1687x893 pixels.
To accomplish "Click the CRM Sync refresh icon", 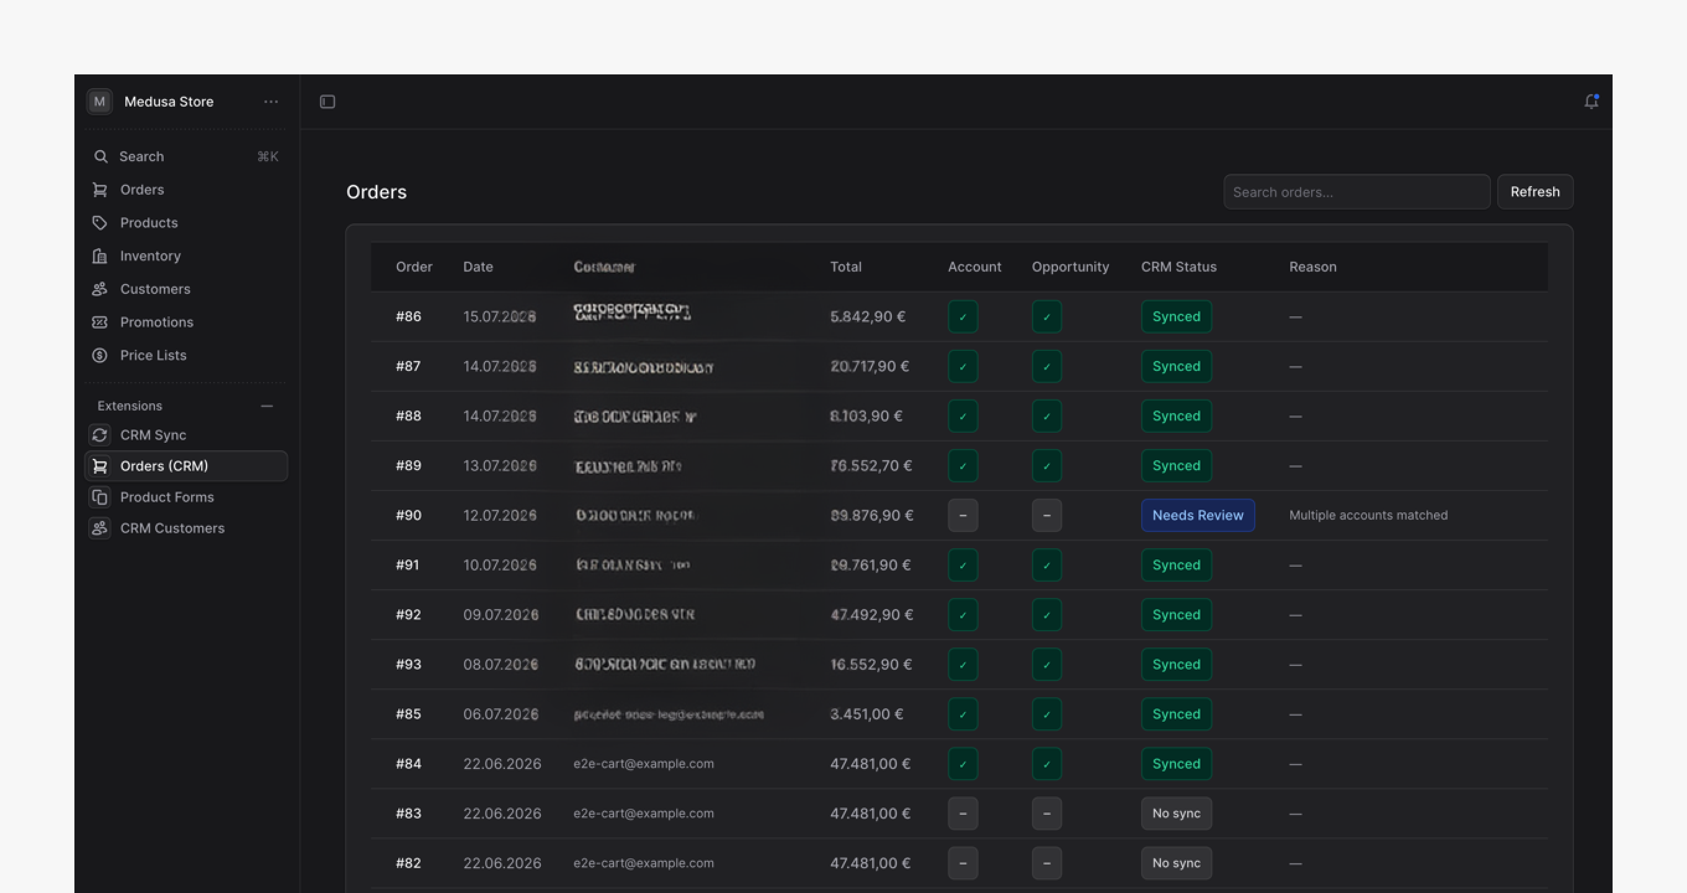I will tap(99, 435).
